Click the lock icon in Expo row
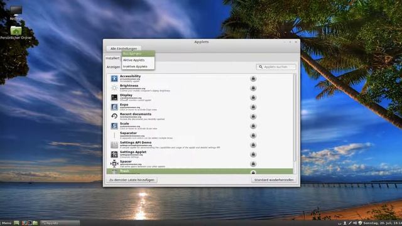Screen dimensions: 402x226 click(253, 107)
